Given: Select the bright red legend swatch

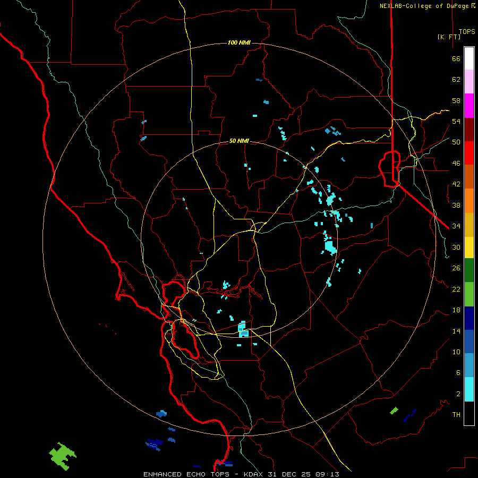Looking at the screenshot, I should click(469, 153).
